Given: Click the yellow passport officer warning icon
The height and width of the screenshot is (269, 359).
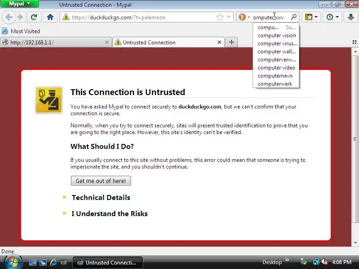Looking at the screenshot, I should [x=49, y=100].
